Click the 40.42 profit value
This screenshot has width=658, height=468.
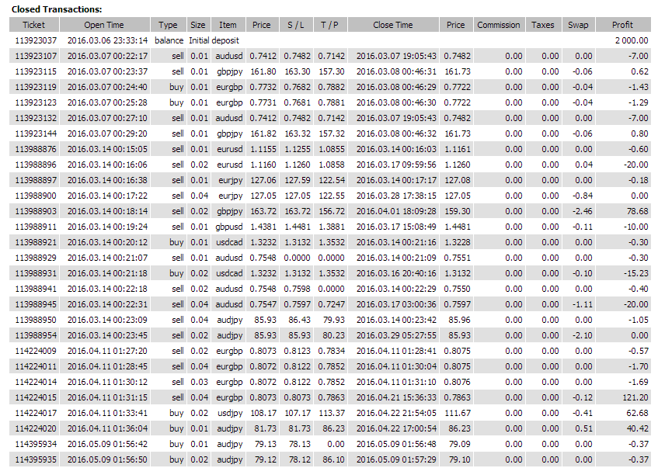coord(638,428)
